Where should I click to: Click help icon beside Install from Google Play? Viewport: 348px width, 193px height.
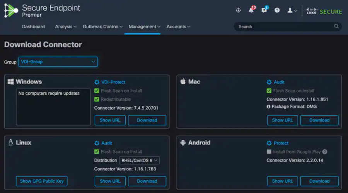(x=325, y=152)
